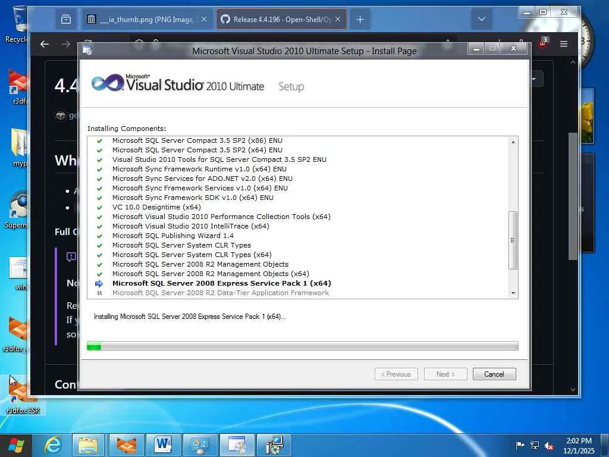Image resolution: width=609 pixels, height=457 pixels.
Task: Open Windows Explorer from the taskbar
Action: [88, 445]
